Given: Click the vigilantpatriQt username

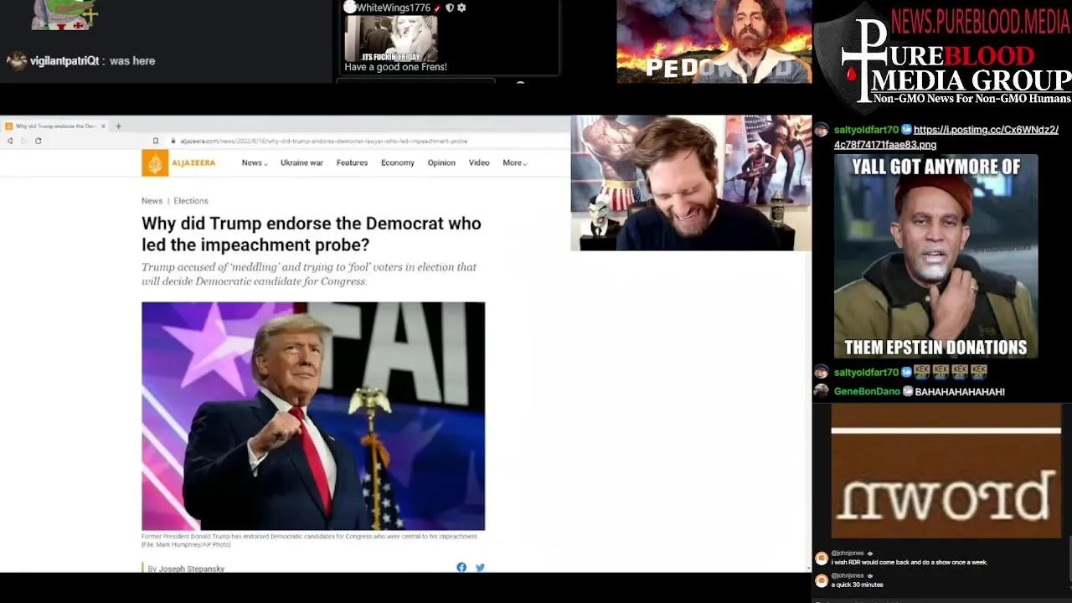Looking at the screenshot, I should (64, 60).
